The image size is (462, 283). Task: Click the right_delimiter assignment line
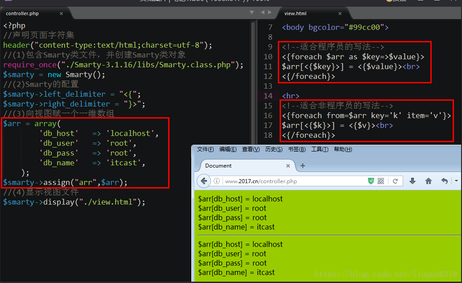74,104
